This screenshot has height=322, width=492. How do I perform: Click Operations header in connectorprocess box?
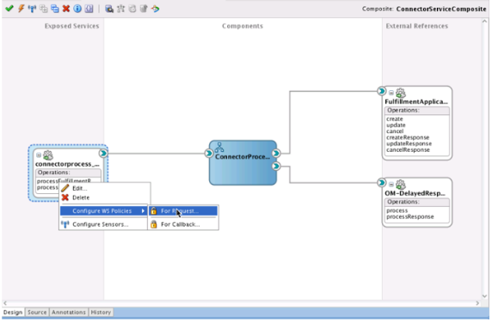pyautogui.click(x=68, y=173)
